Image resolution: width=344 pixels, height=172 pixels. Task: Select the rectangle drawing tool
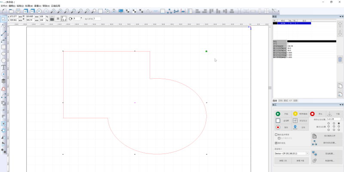pyautogui.click(x=3, y=47)
